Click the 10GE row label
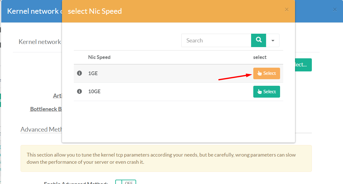This screenshot has width=343, height=184. tap(94, 91)
